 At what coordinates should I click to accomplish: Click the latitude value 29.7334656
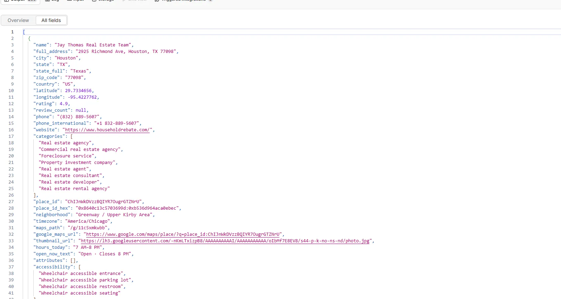78,91
